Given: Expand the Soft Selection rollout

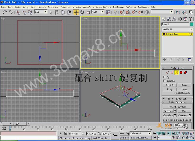Looking at the screenshot, I should point(177,98).
